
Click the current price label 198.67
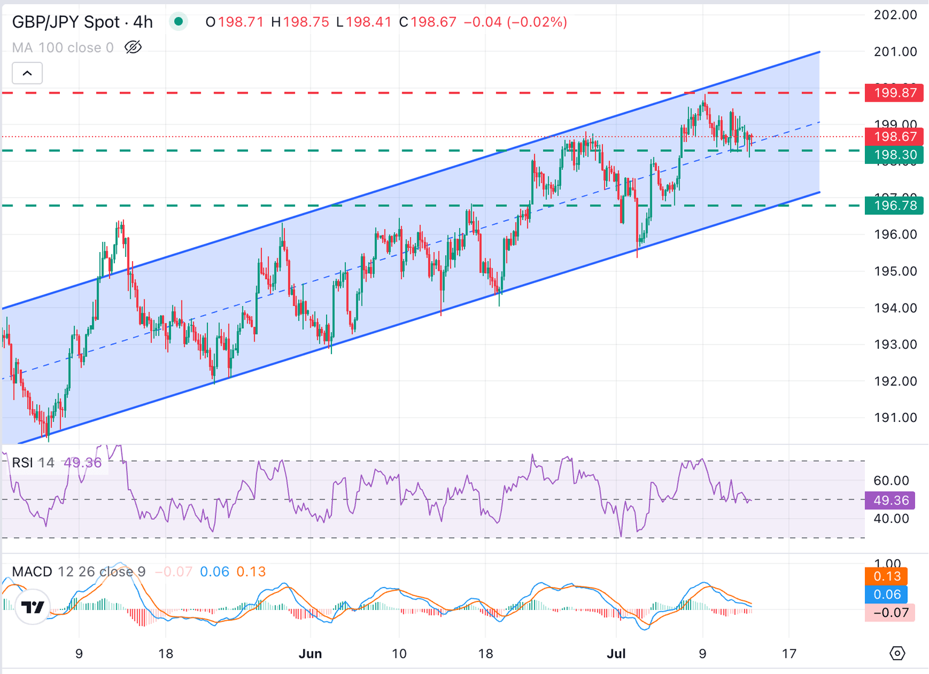(894, 137)
